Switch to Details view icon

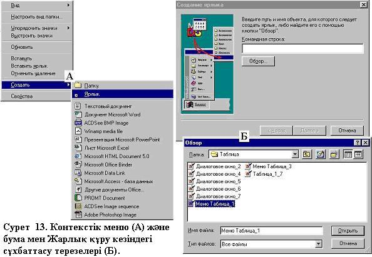[x=358, y=154]
